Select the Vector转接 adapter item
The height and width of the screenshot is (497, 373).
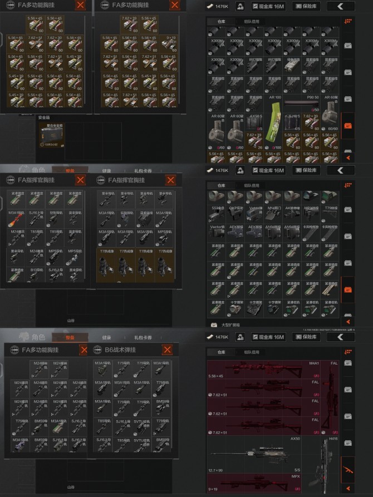pos(218,233)
